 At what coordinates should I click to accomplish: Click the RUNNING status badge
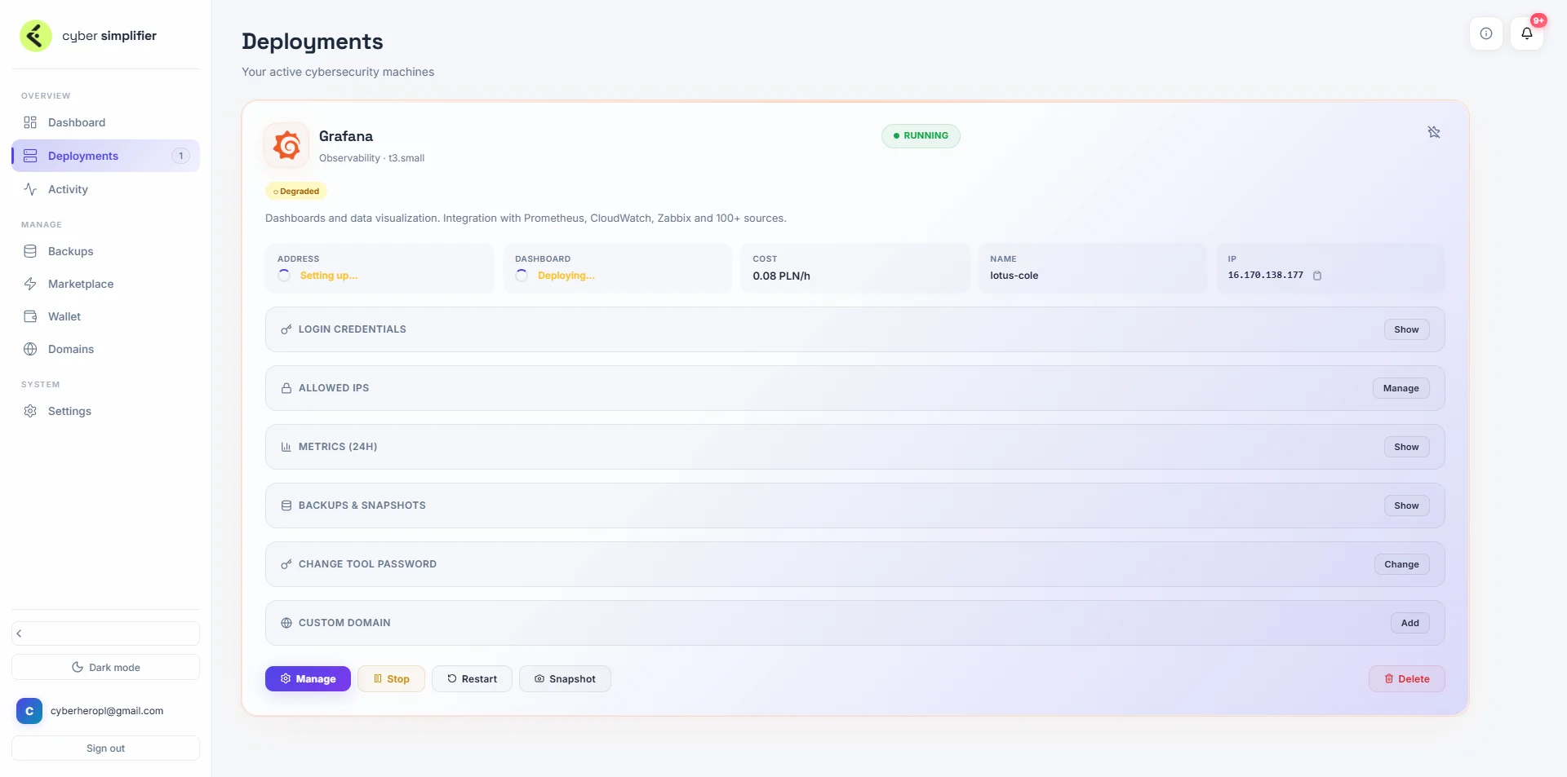coord(921,135)
